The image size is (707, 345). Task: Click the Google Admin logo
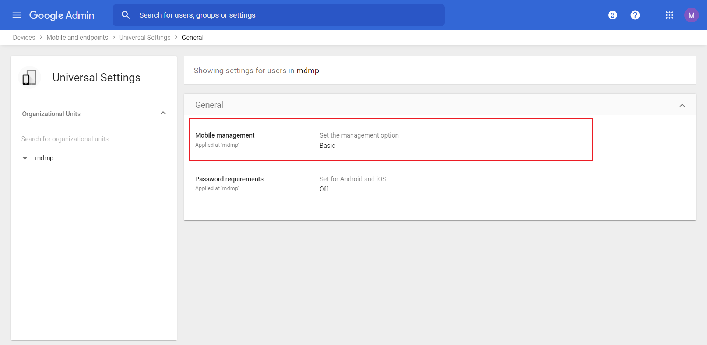[x=62, y=15]
